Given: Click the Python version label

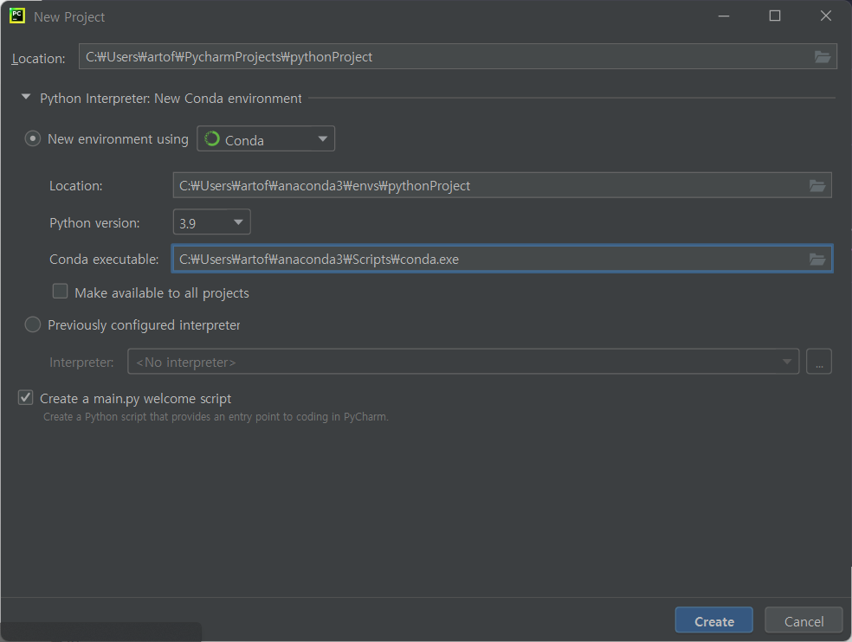Looking at the screenshot, I should tap(94, 223).
